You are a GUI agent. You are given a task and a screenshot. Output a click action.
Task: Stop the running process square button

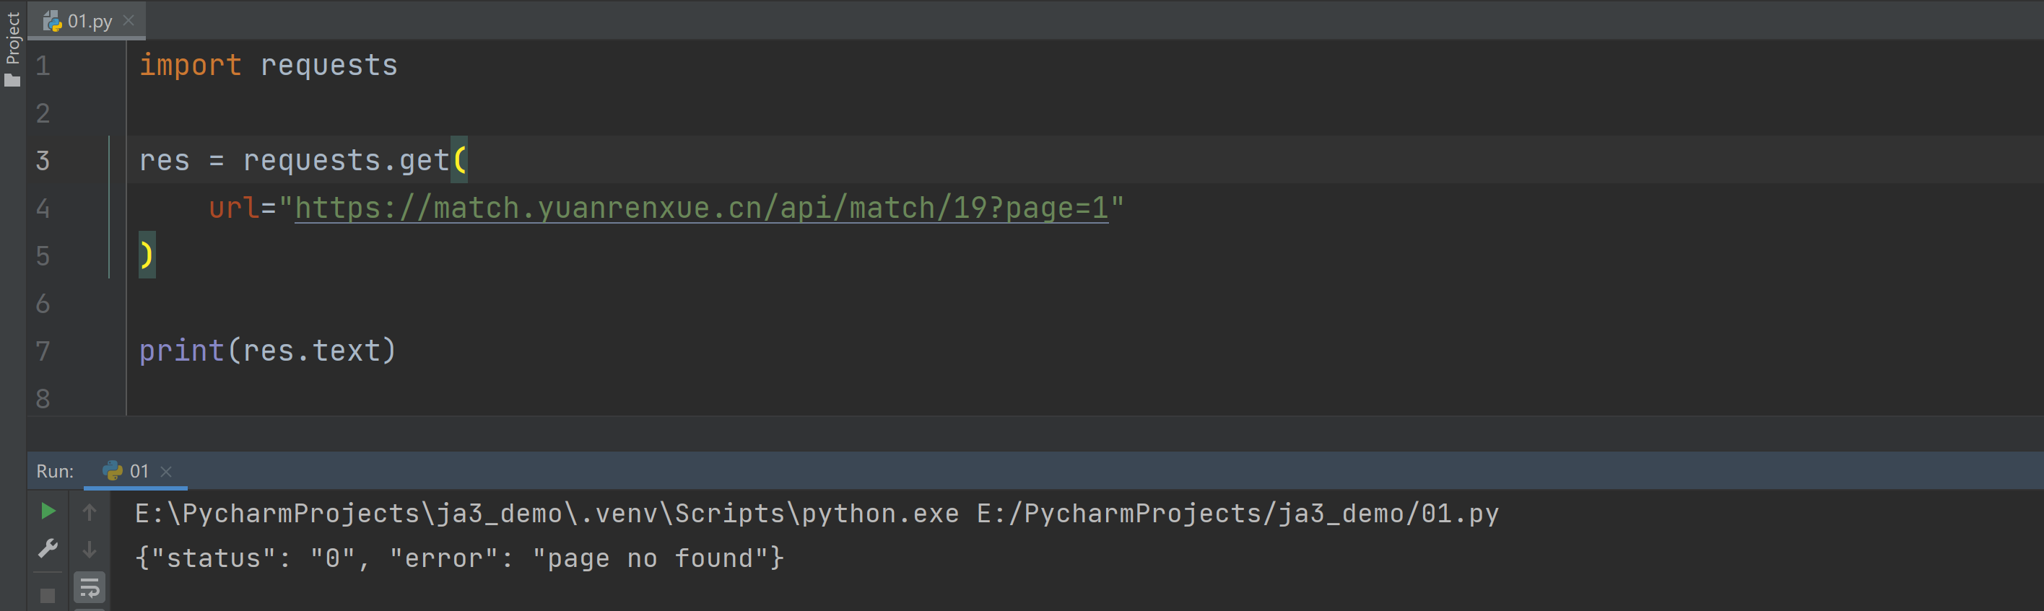pos(48,595)
